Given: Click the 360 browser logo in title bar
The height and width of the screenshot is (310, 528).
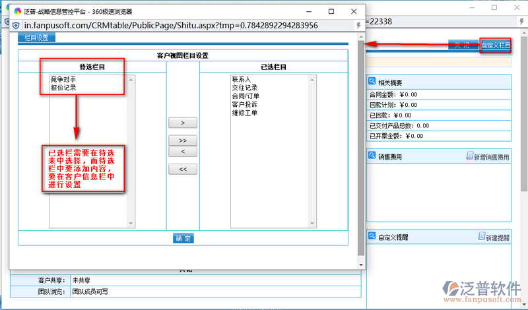Looking at the screenshot, I should 17,11.
